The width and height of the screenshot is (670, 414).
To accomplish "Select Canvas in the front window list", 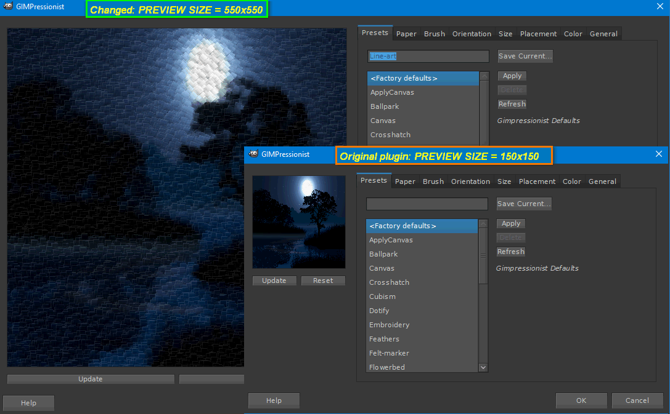I will [x=422, y=268].
